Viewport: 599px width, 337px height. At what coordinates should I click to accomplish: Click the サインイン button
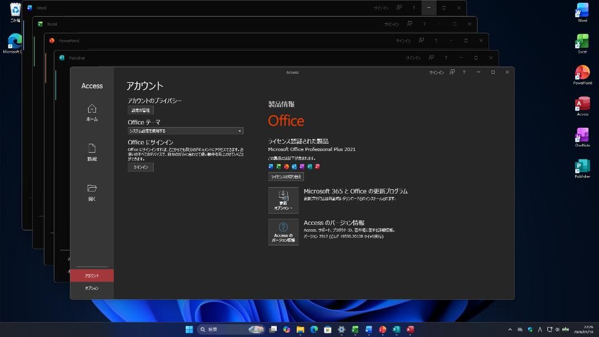[x=140, y=167]
